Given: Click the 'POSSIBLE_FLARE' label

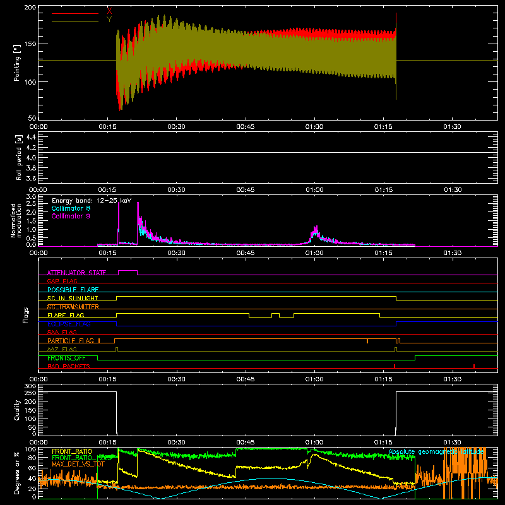Looking at the screenshot, I should click(73, 290).
